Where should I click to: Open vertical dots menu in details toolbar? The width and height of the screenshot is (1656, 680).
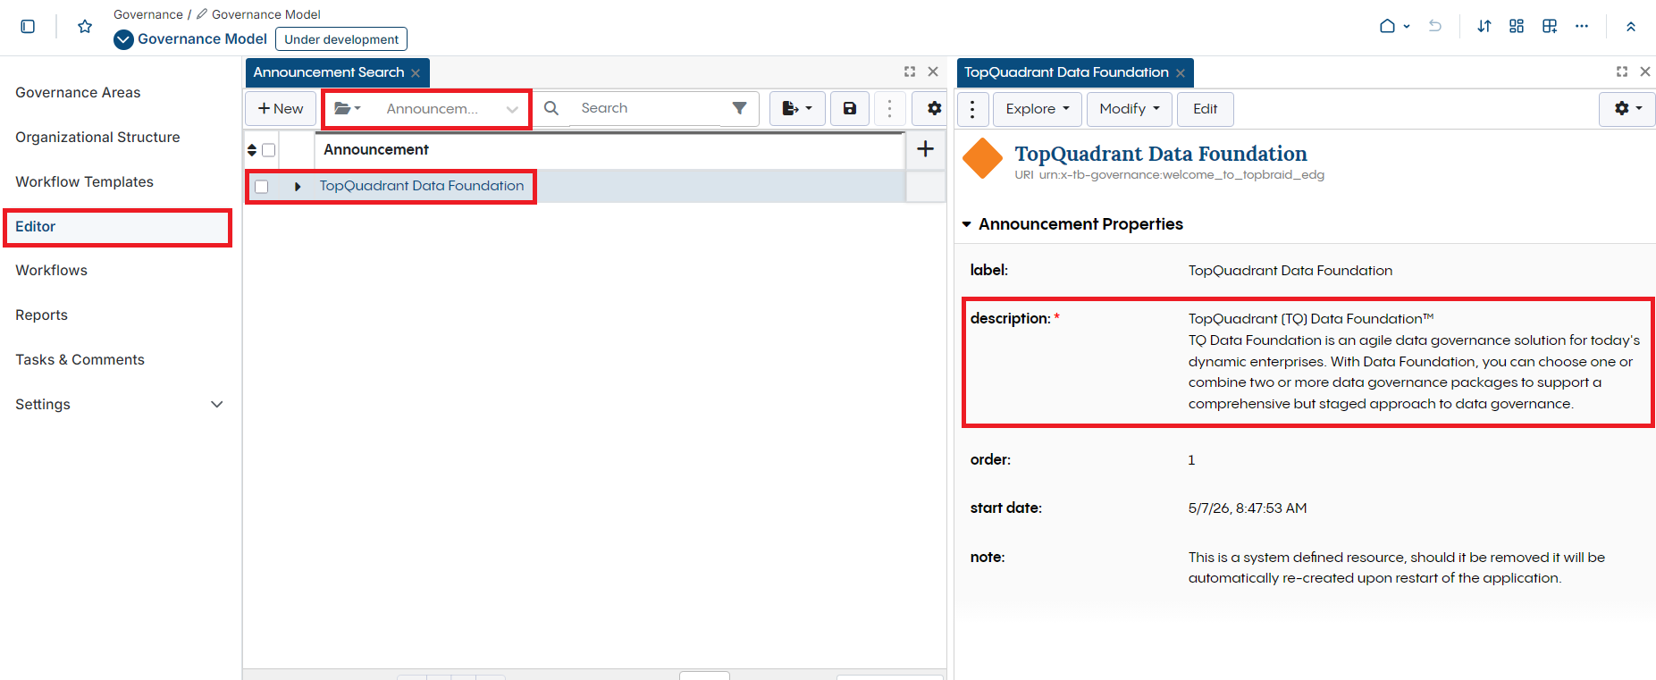tap(972, 109)
